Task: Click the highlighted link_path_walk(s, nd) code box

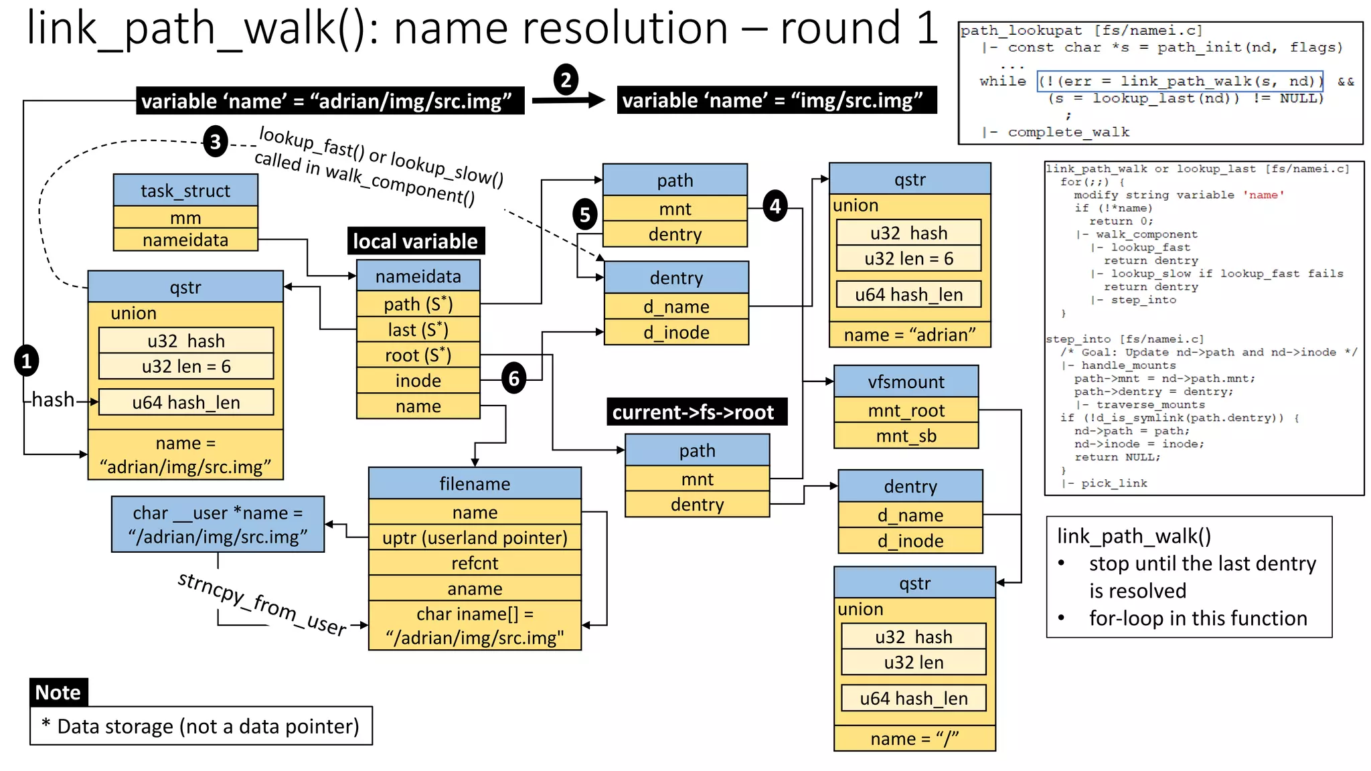Action: pos(1180,81)
